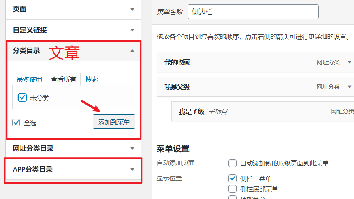Check the 侧栏底部菜单 display location
This screenshot has width=354, height=199.
(232, 189)
